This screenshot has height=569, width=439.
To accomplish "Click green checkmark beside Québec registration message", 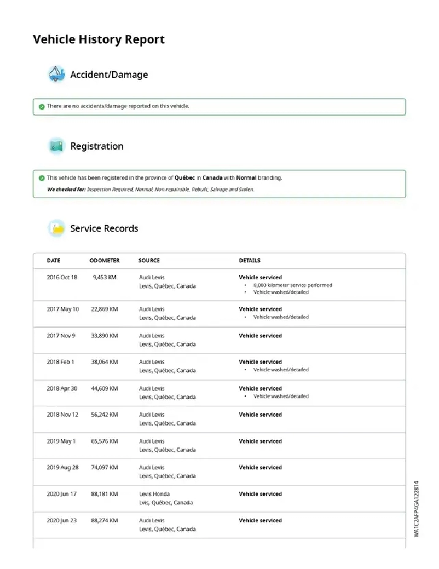I will [41, 178].
